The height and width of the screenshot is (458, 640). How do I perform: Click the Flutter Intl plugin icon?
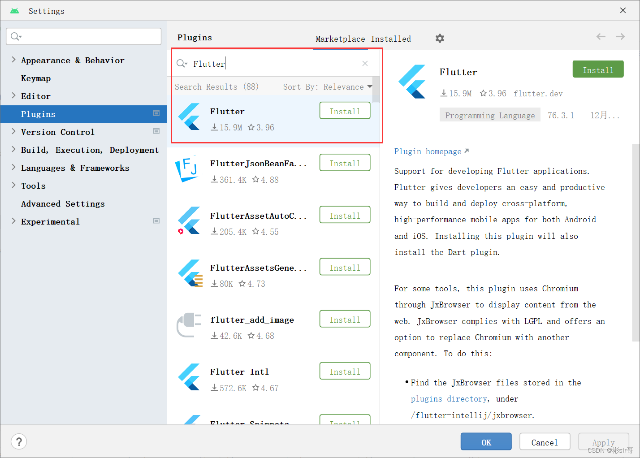[x=189, y=377]
